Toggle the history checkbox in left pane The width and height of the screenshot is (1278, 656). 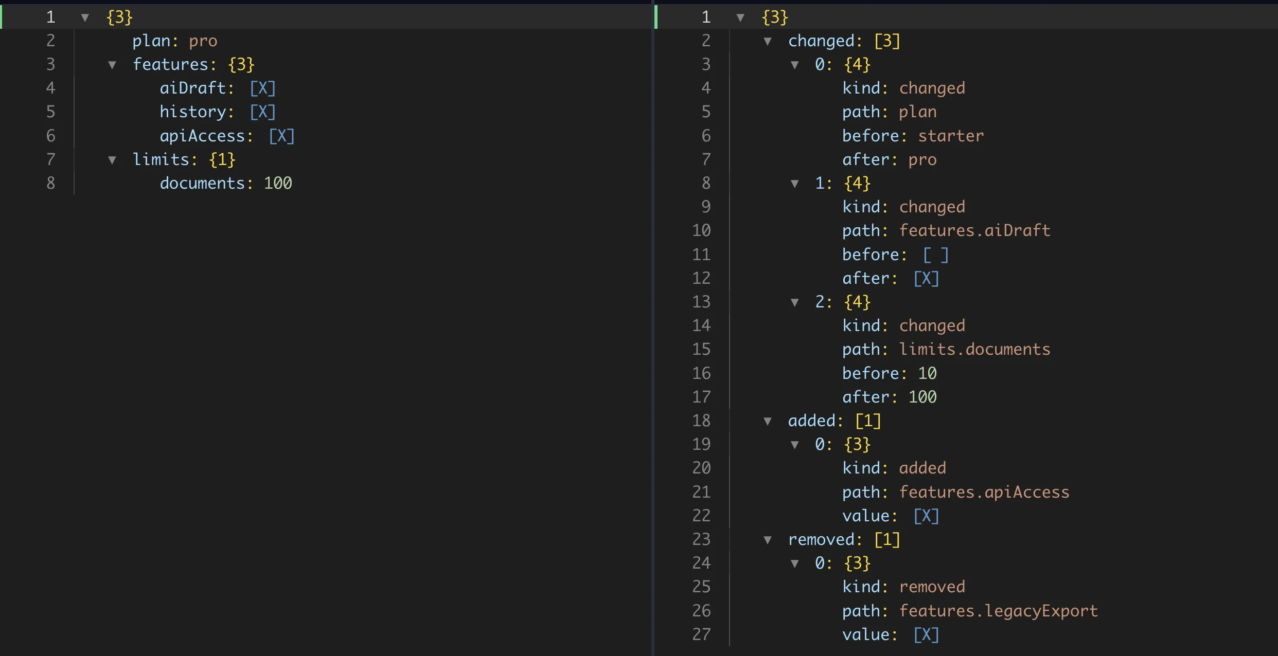(263, 112)
